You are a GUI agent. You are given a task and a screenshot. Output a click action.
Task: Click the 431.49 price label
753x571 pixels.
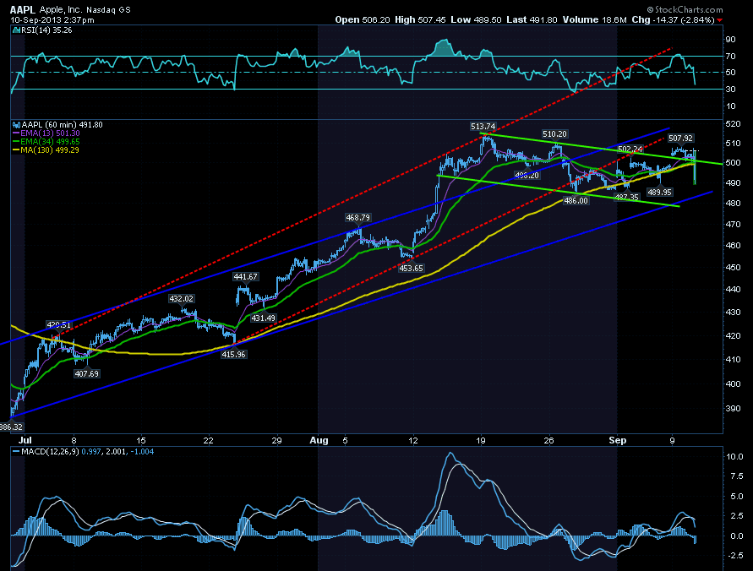click(263, 318)
